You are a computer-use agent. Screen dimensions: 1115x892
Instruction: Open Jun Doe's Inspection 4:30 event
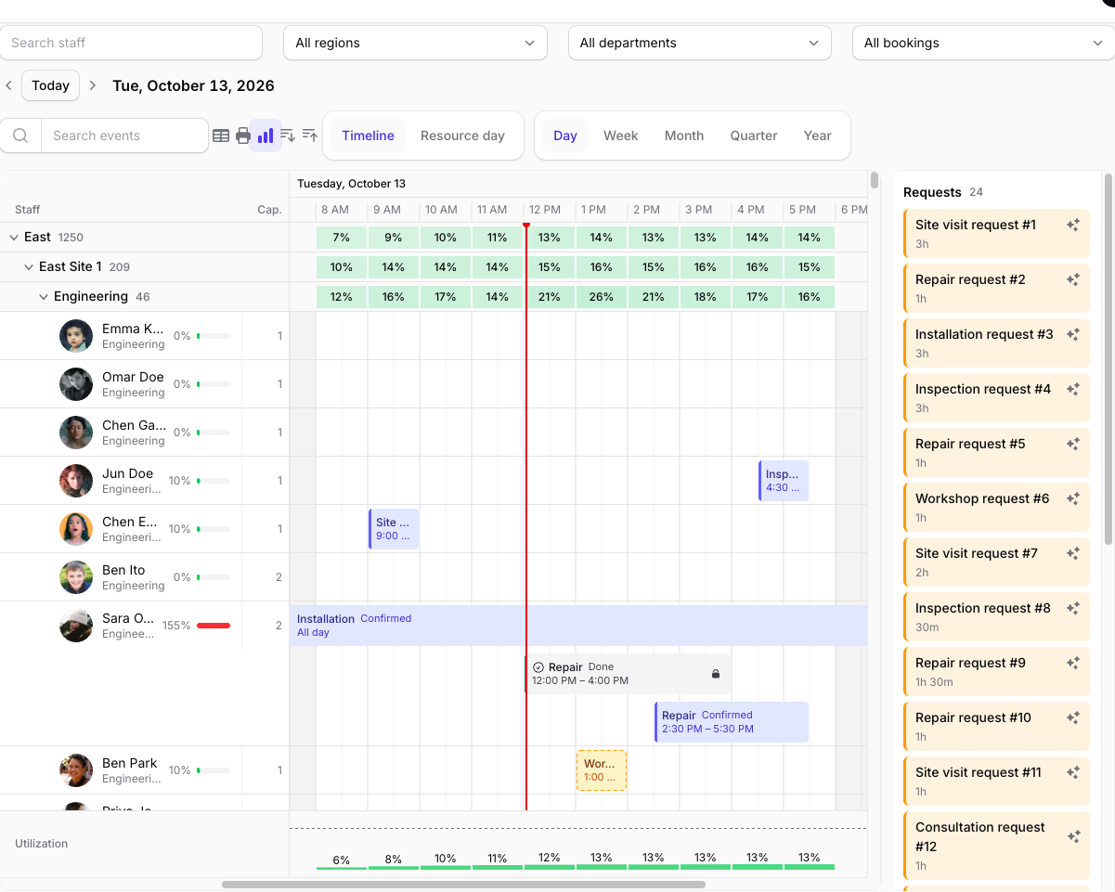[784, 481]
